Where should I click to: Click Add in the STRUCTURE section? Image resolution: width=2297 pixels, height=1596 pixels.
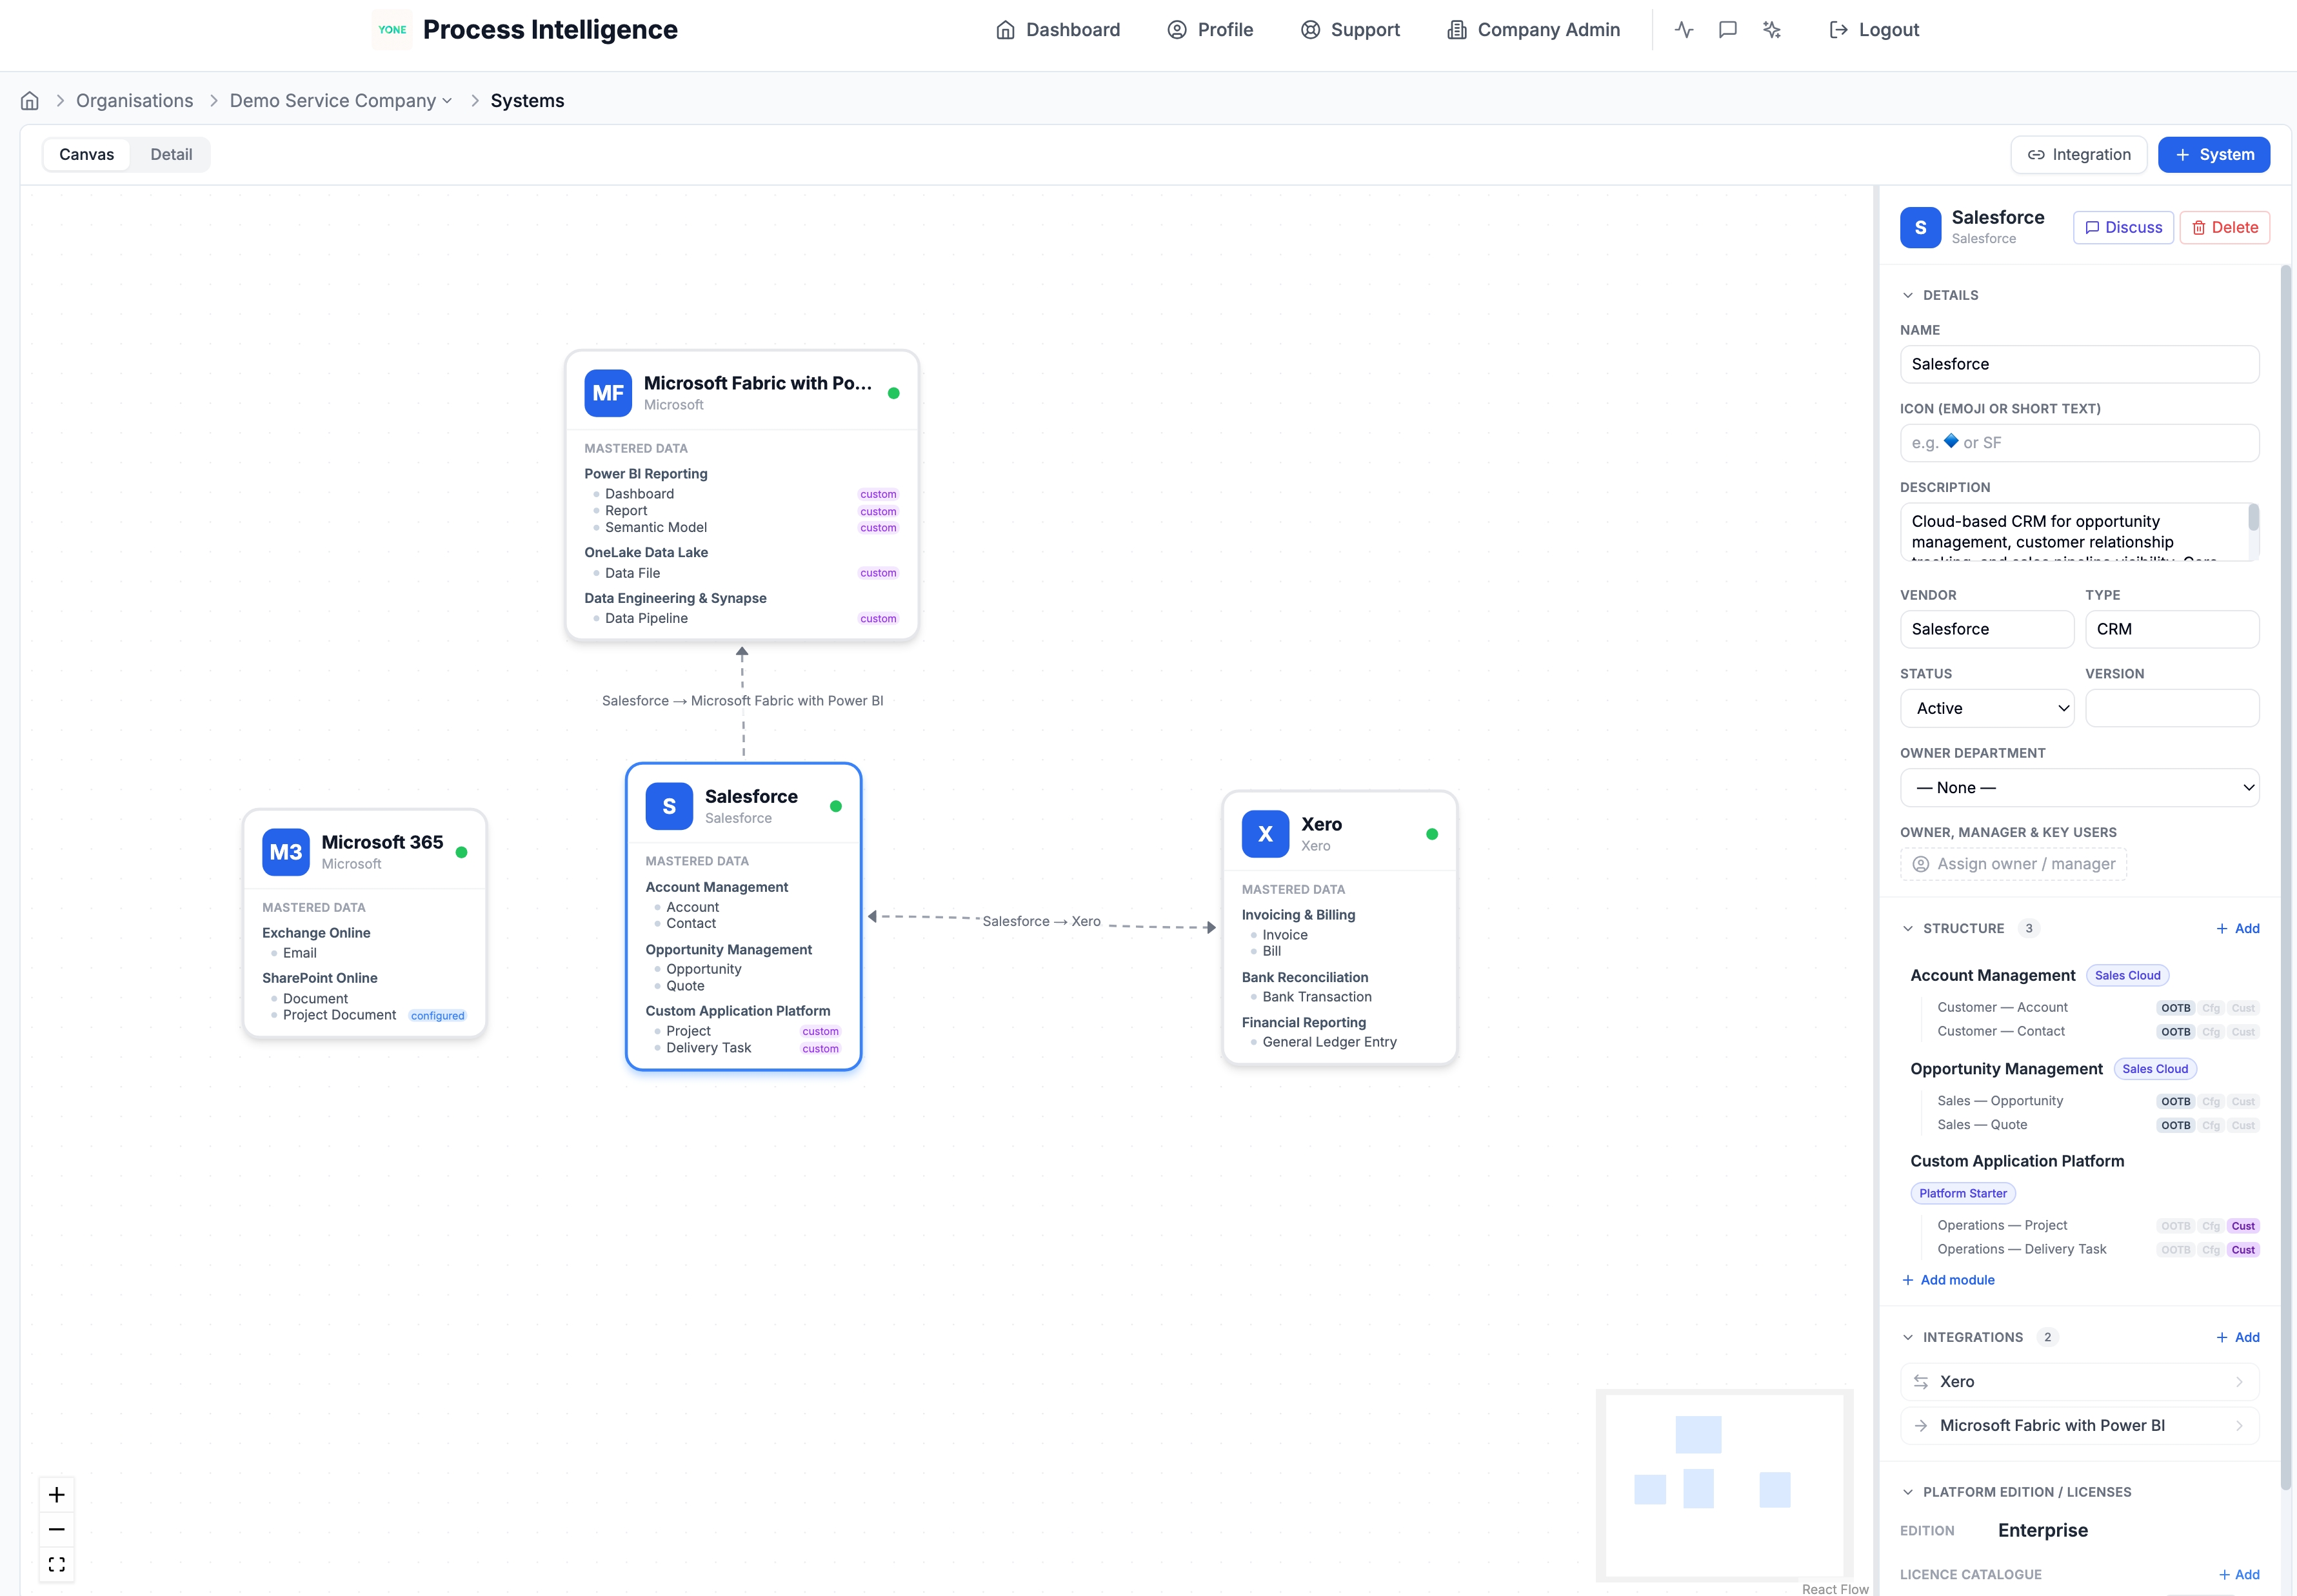(x=2238, y=929)
